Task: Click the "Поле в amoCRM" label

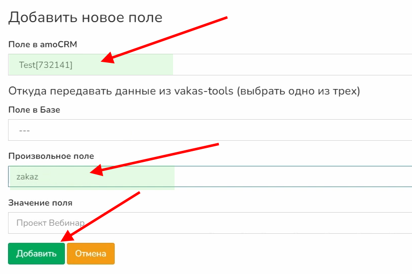Action: [x=43, y=45]
